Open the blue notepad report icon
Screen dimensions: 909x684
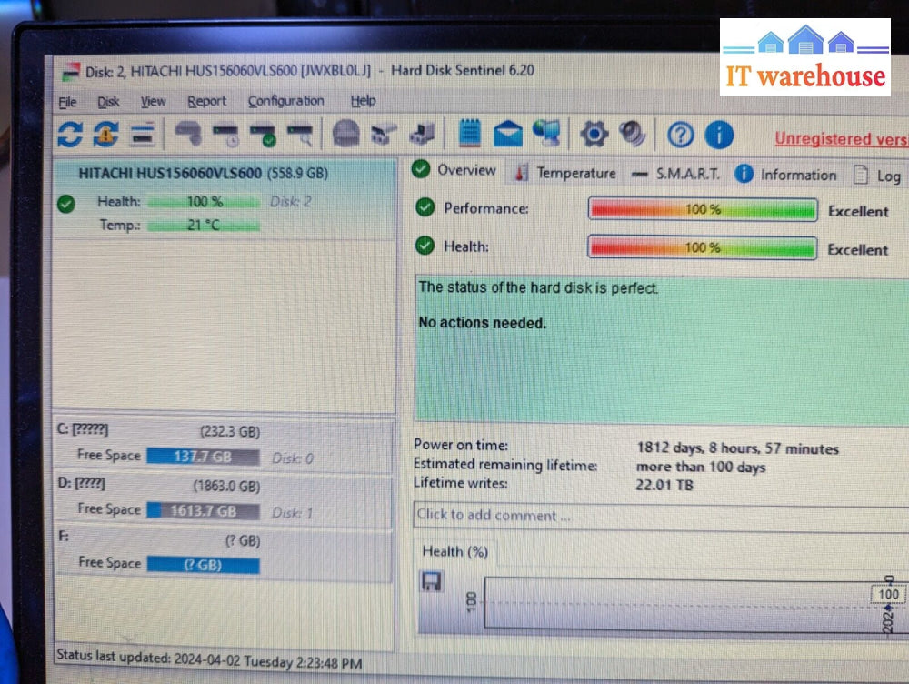(469, 135)
